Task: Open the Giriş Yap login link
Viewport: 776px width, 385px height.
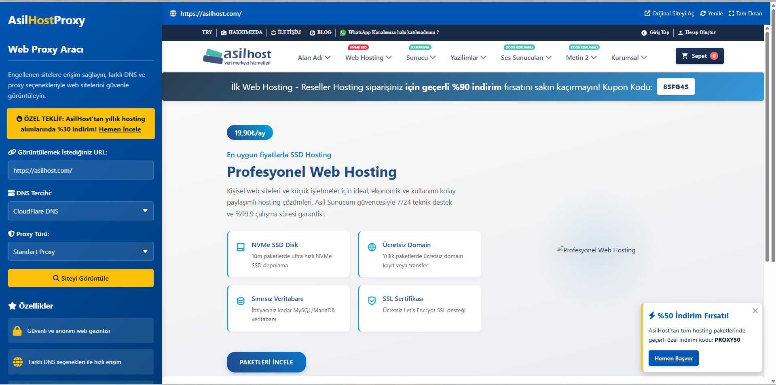Action: [x=659, y=32]
